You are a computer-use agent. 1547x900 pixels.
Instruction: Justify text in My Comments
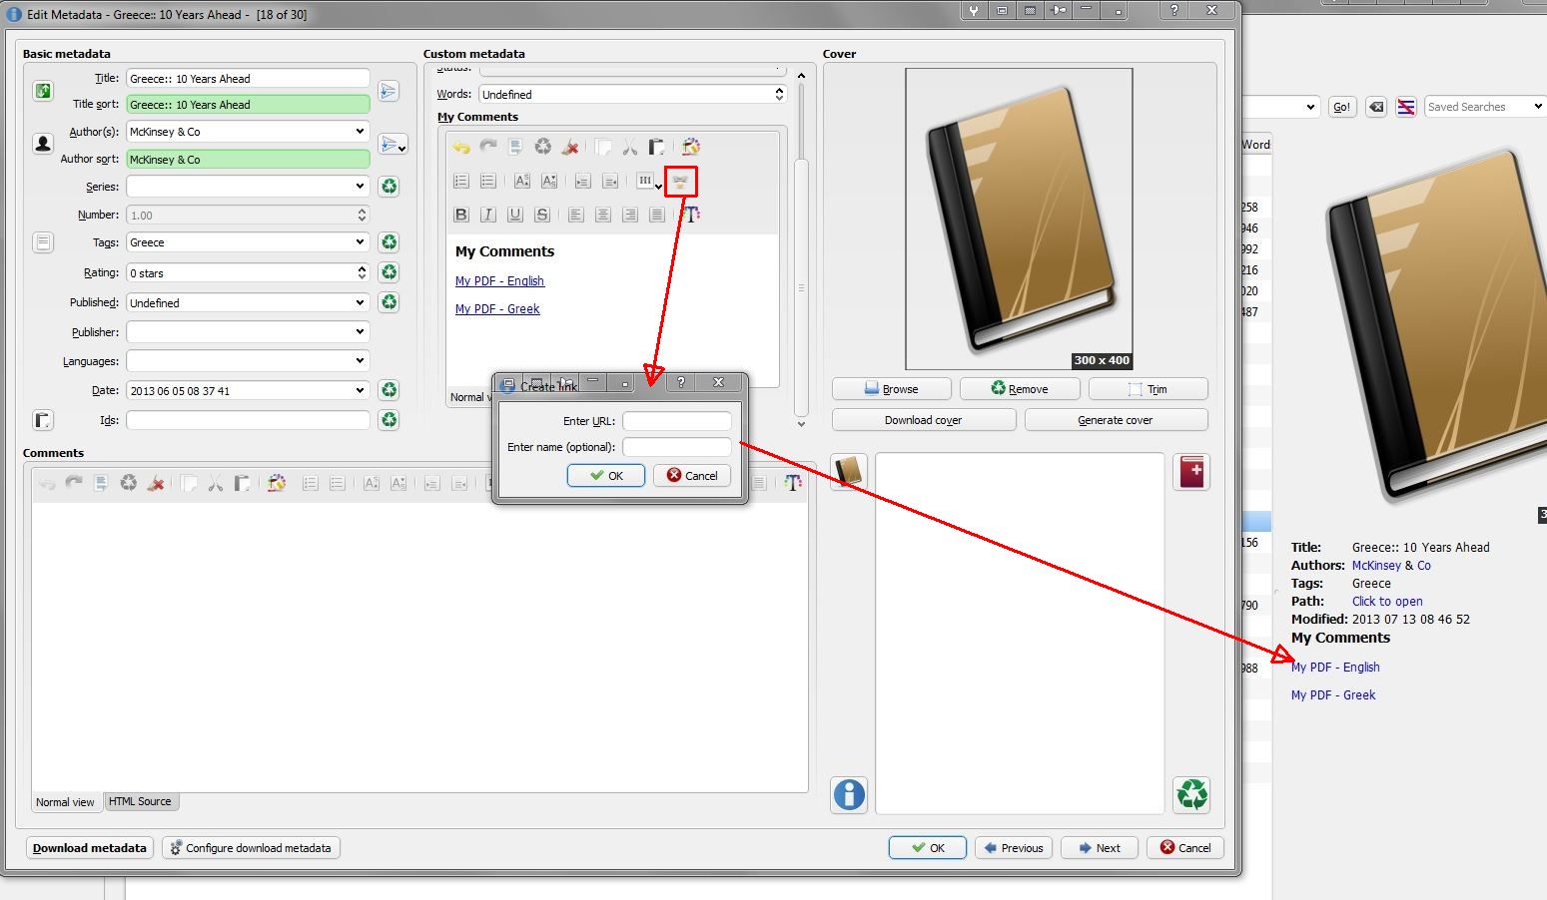coord(656,215)
